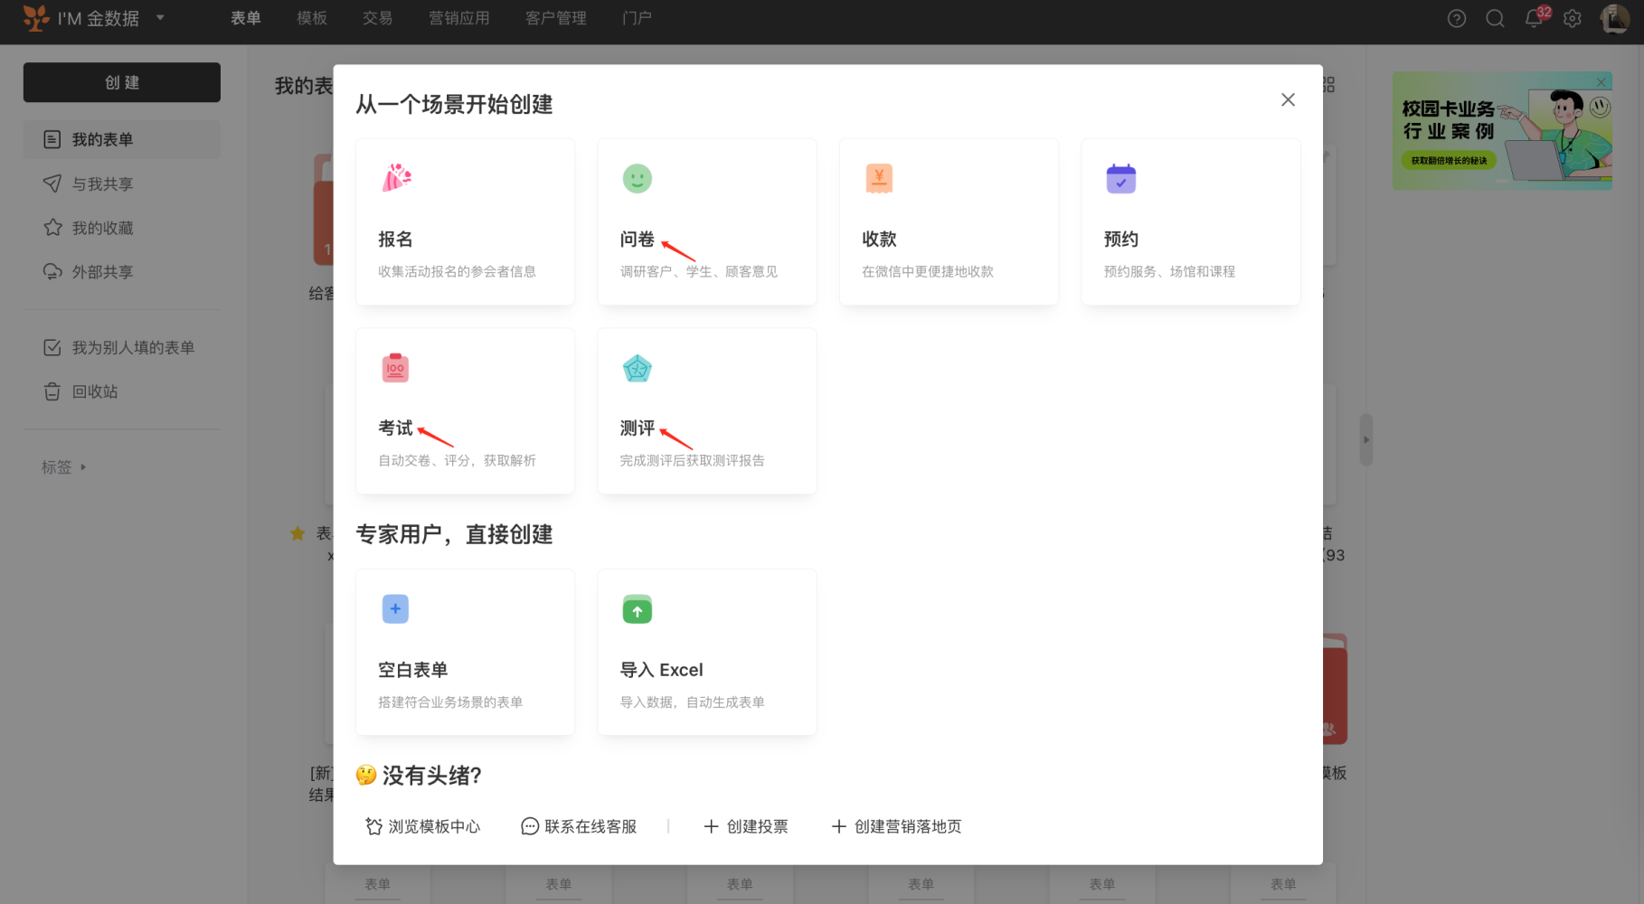Click the search magnifier icon
1644x904 pixels.
click(1496, 18)
